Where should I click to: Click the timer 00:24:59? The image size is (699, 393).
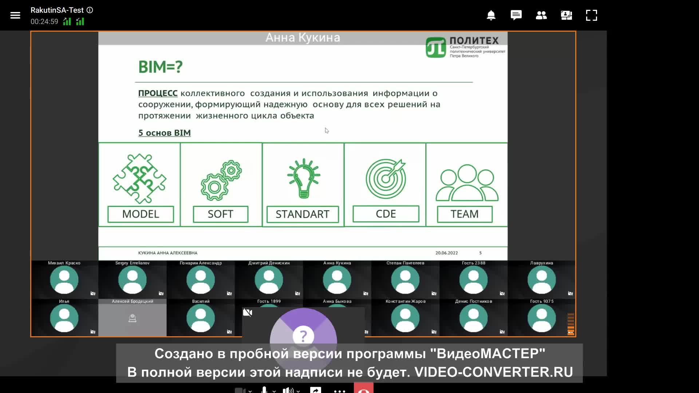44,21
